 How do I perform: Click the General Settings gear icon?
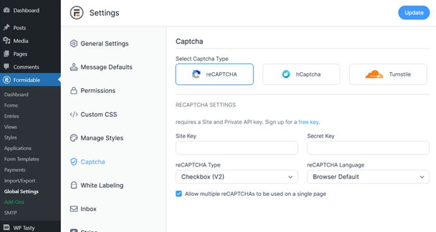pyautogui.click(x=73, y=44)
